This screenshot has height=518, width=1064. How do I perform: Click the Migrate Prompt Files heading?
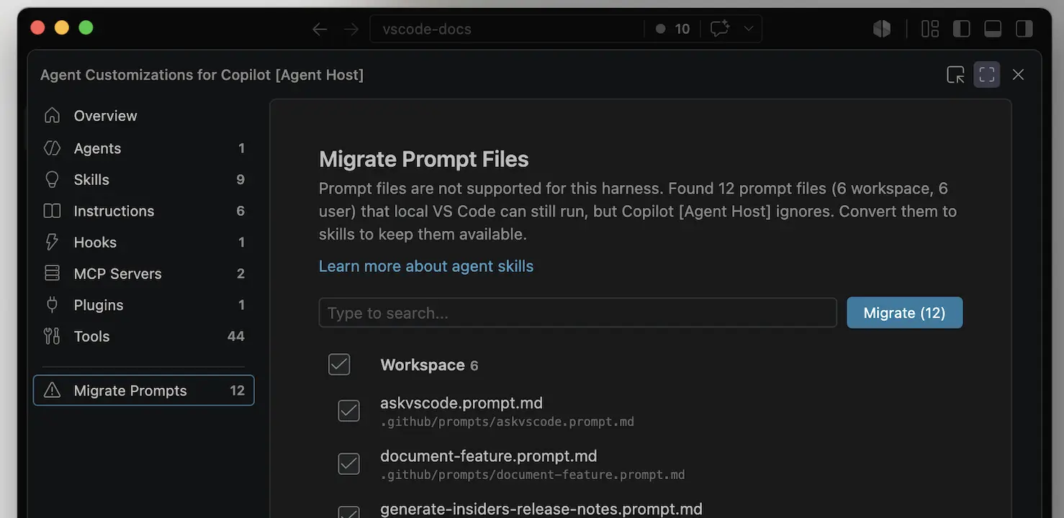click(x=424, y=159)
